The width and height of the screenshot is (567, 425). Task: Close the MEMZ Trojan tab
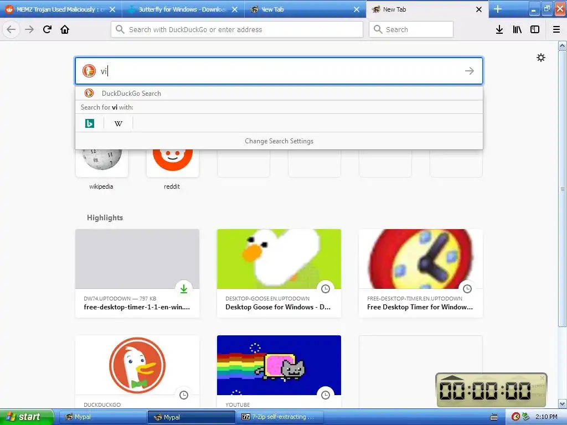[112, 9]
